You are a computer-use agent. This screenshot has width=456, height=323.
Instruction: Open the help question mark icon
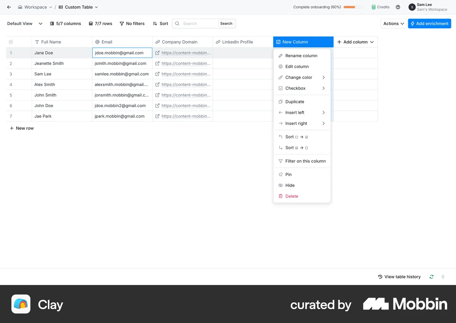coord(398,7)
